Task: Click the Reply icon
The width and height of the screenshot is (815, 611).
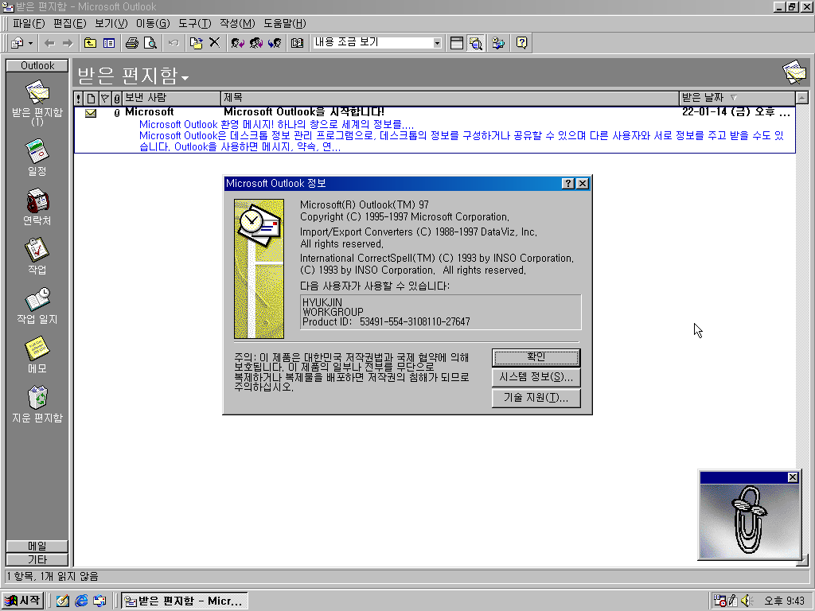Action: [x=237, y=43]
